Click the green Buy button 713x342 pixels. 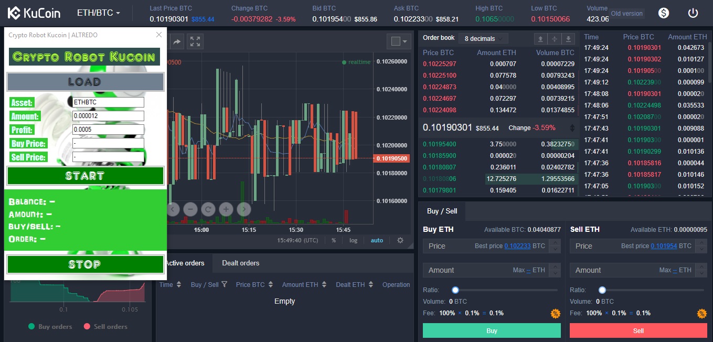point(492,330)
